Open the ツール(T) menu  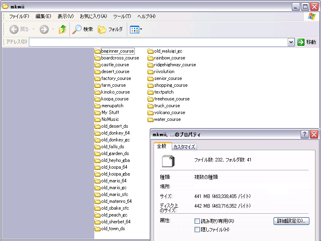click(122, 16)
